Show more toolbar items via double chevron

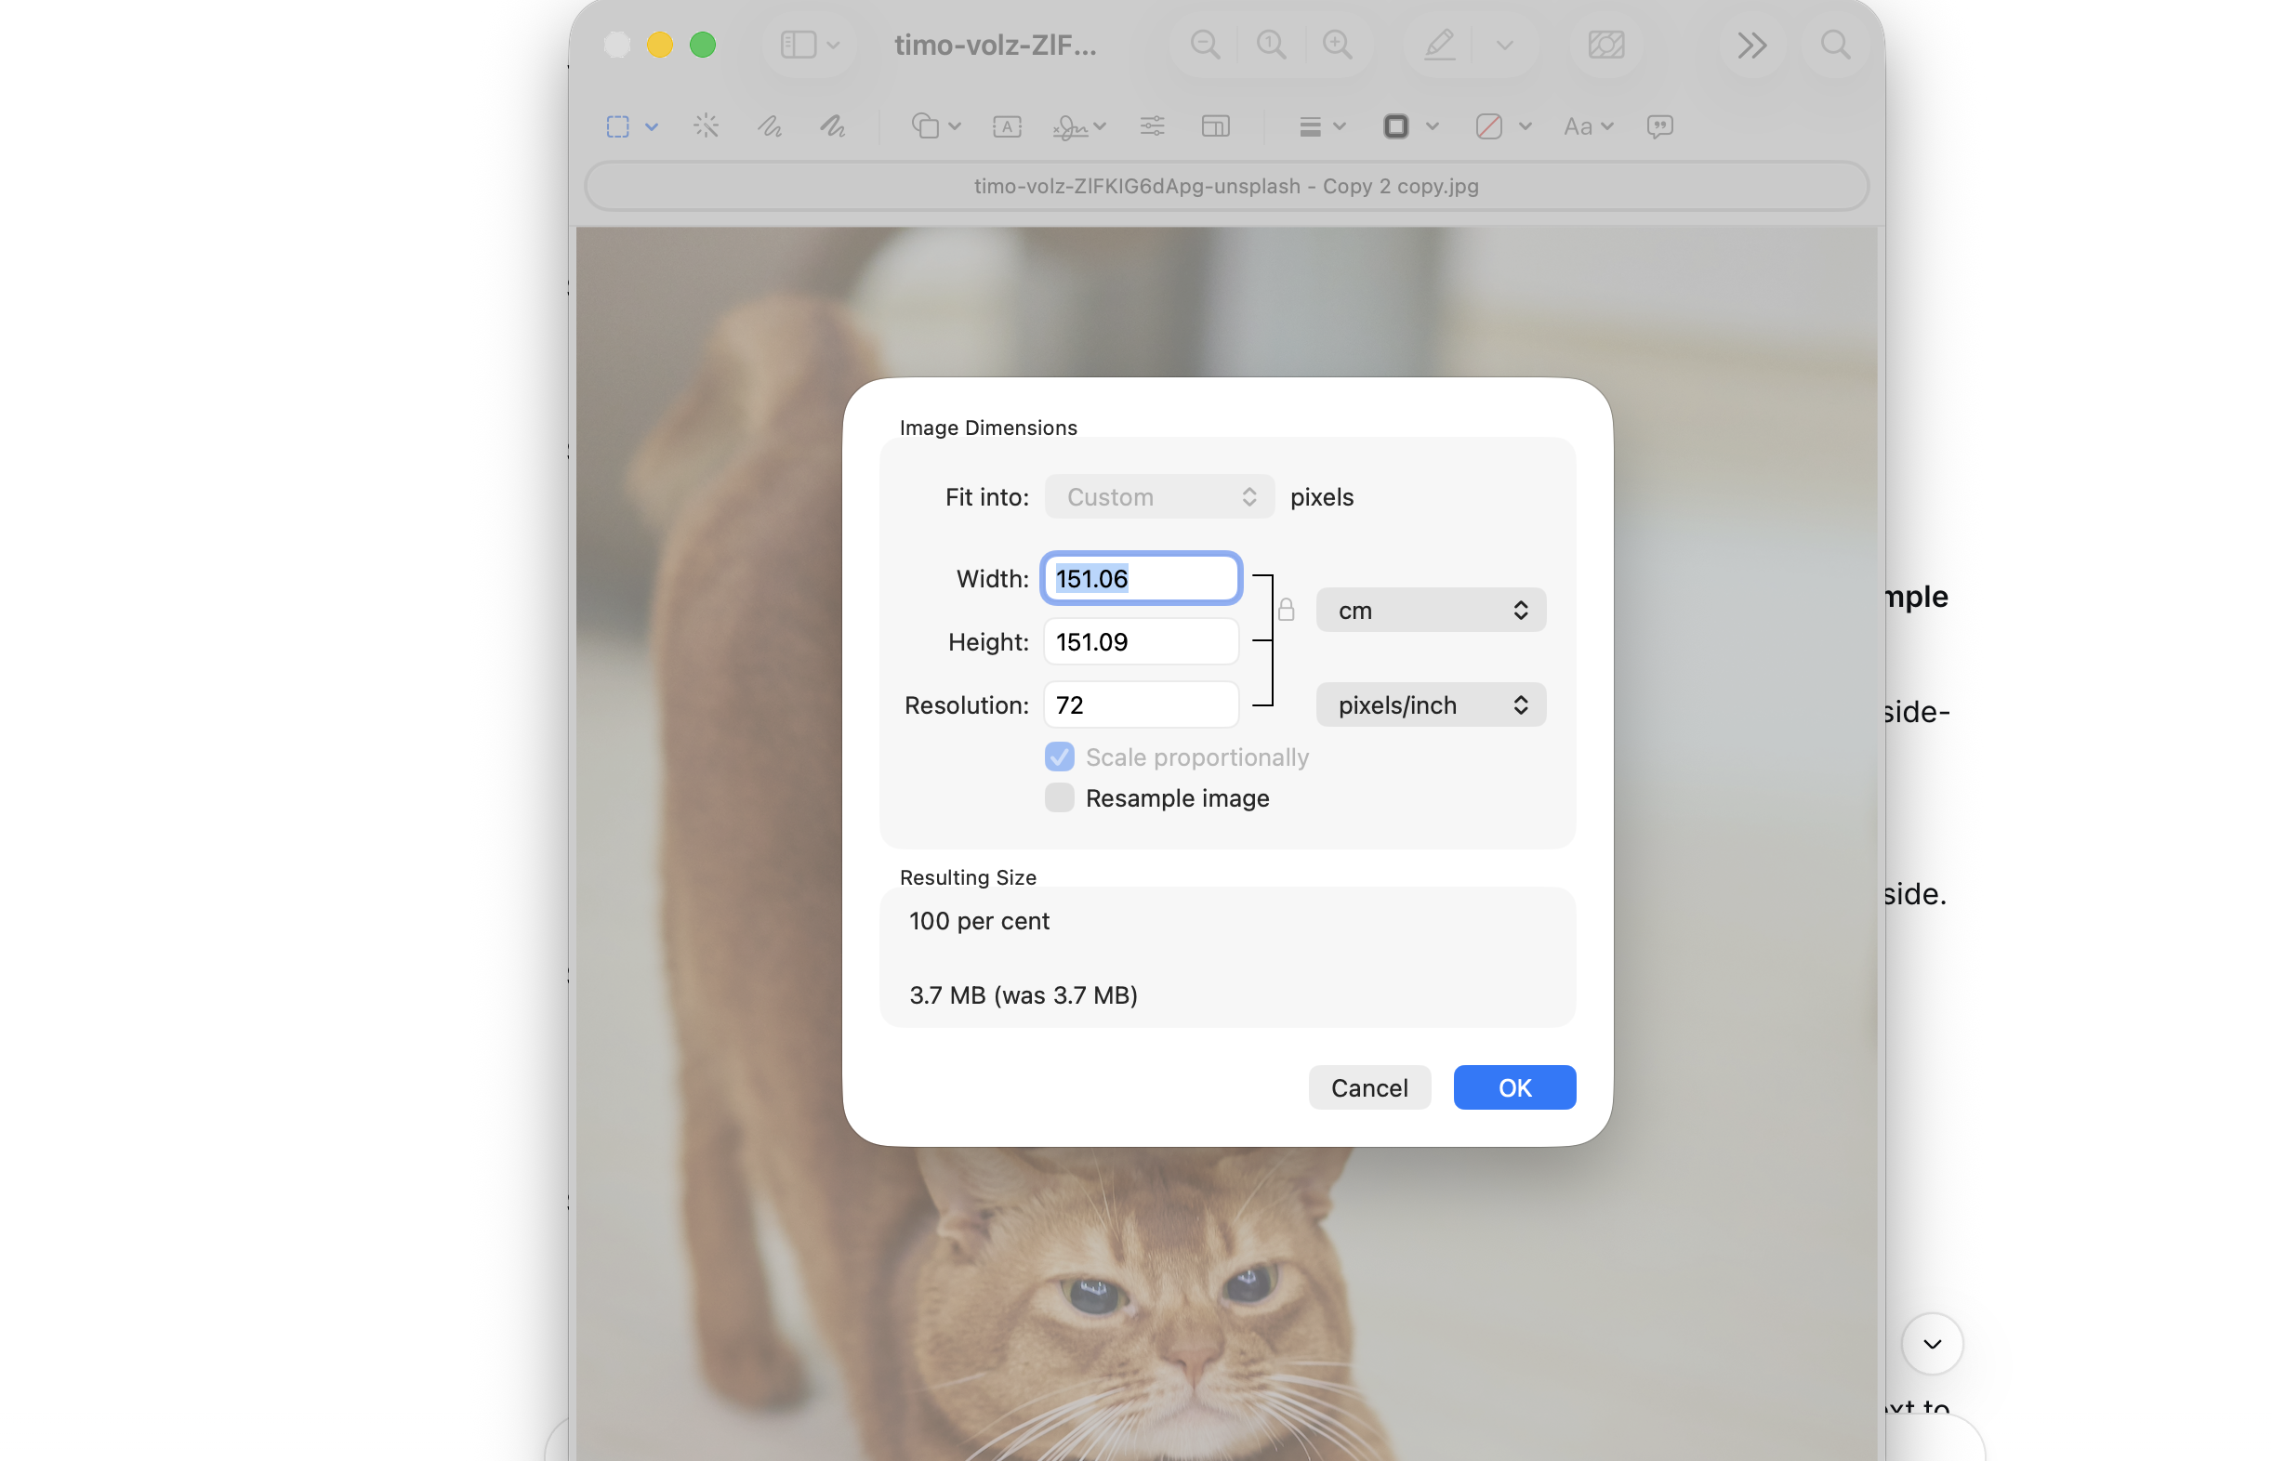coord(1751,45)
